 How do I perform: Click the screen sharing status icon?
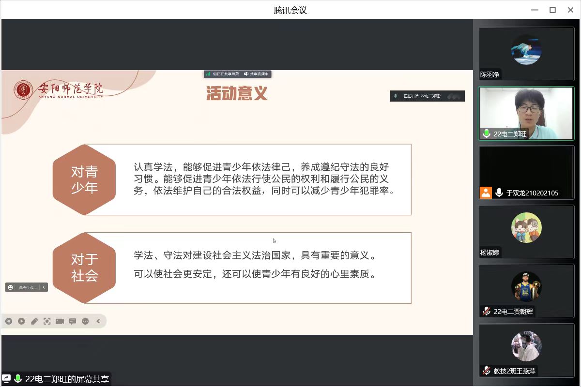6,379
